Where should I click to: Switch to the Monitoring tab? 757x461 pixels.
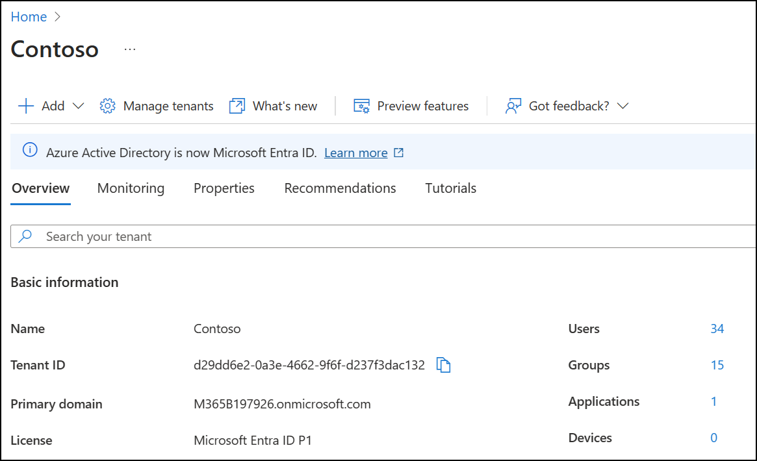click(x=131, y=188)
